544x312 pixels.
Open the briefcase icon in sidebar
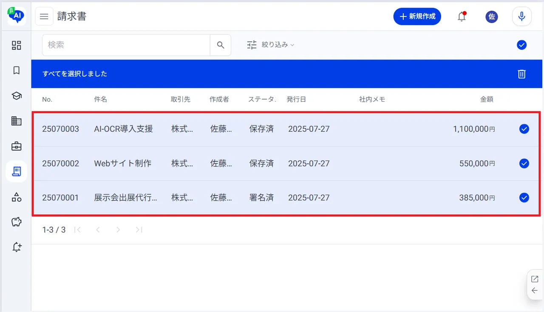click(17, 146)
